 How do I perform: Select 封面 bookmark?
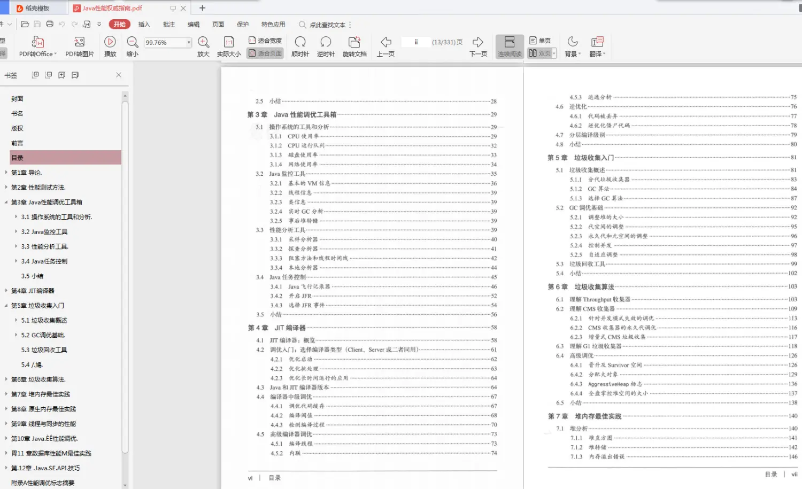pos(17,99)
